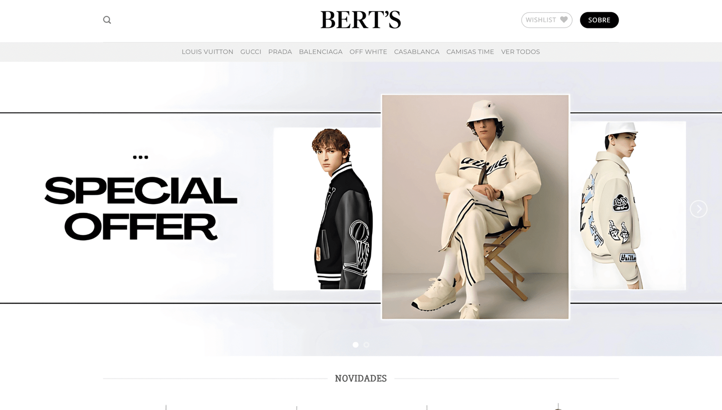This screenshot has height=410, width=722.
Task: Click the Ver Todos link
Action: pos(520,52)
